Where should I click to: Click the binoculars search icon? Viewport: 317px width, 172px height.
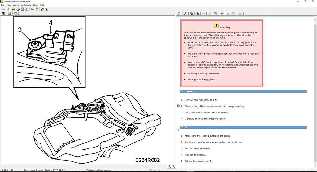pos(27,9)
